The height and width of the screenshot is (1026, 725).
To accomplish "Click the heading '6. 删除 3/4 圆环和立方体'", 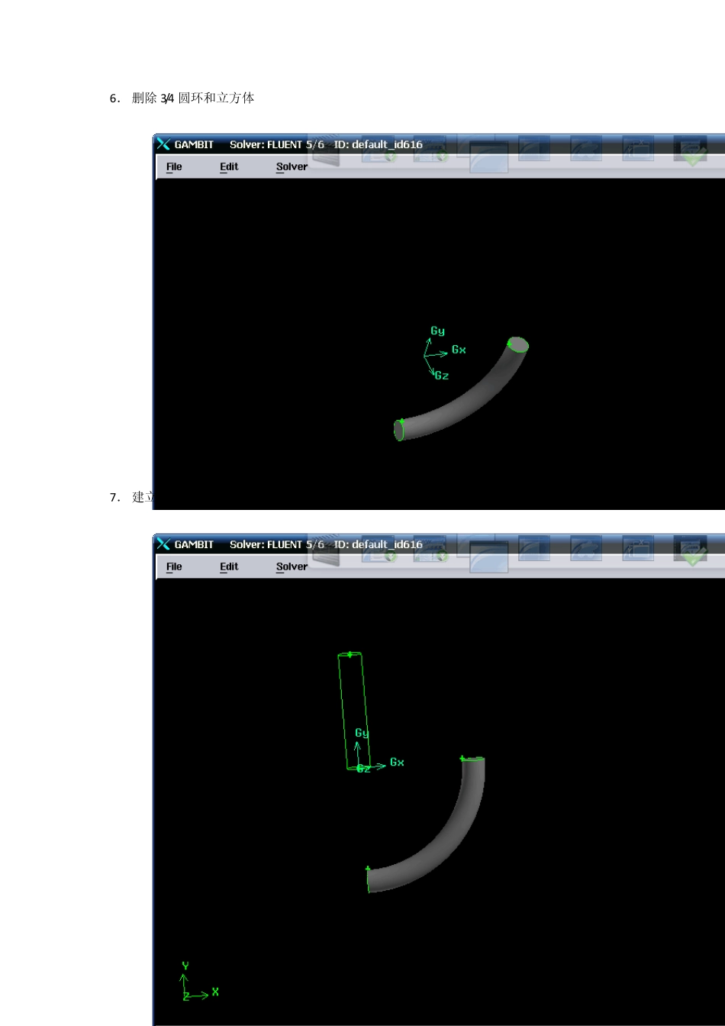I will coord(182,98).
